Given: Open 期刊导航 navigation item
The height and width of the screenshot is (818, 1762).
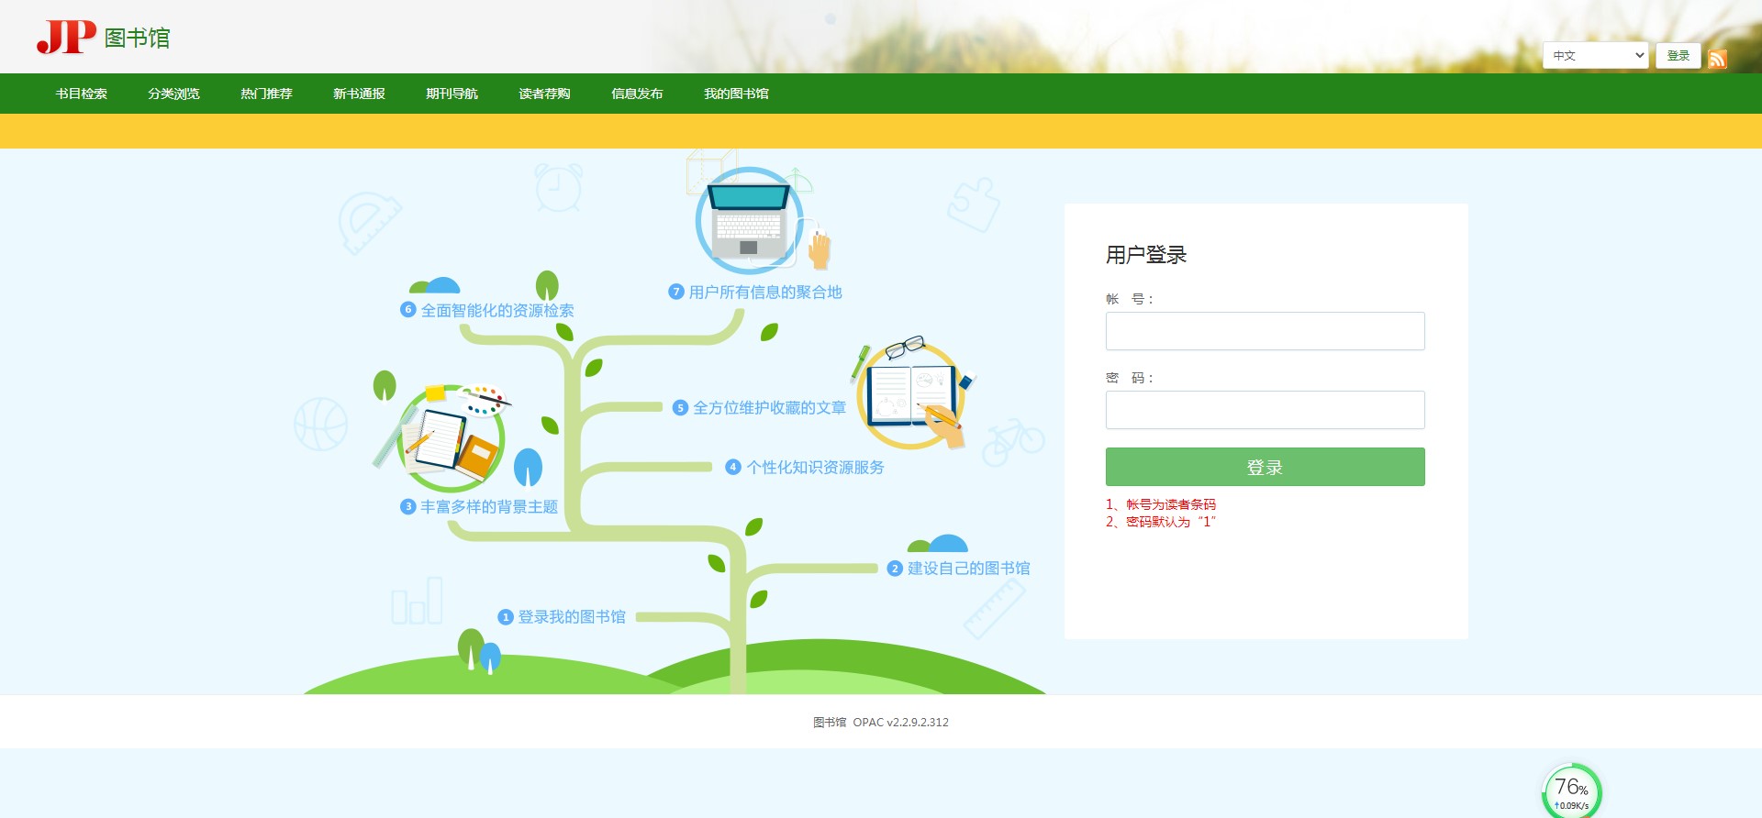Looking at the screenshot, I should [x=452, y=94].
